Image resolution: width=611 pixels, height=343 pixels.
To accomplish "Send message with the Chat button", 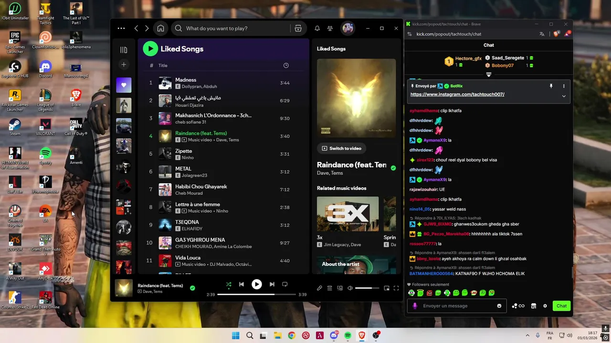I will (562, 306).
